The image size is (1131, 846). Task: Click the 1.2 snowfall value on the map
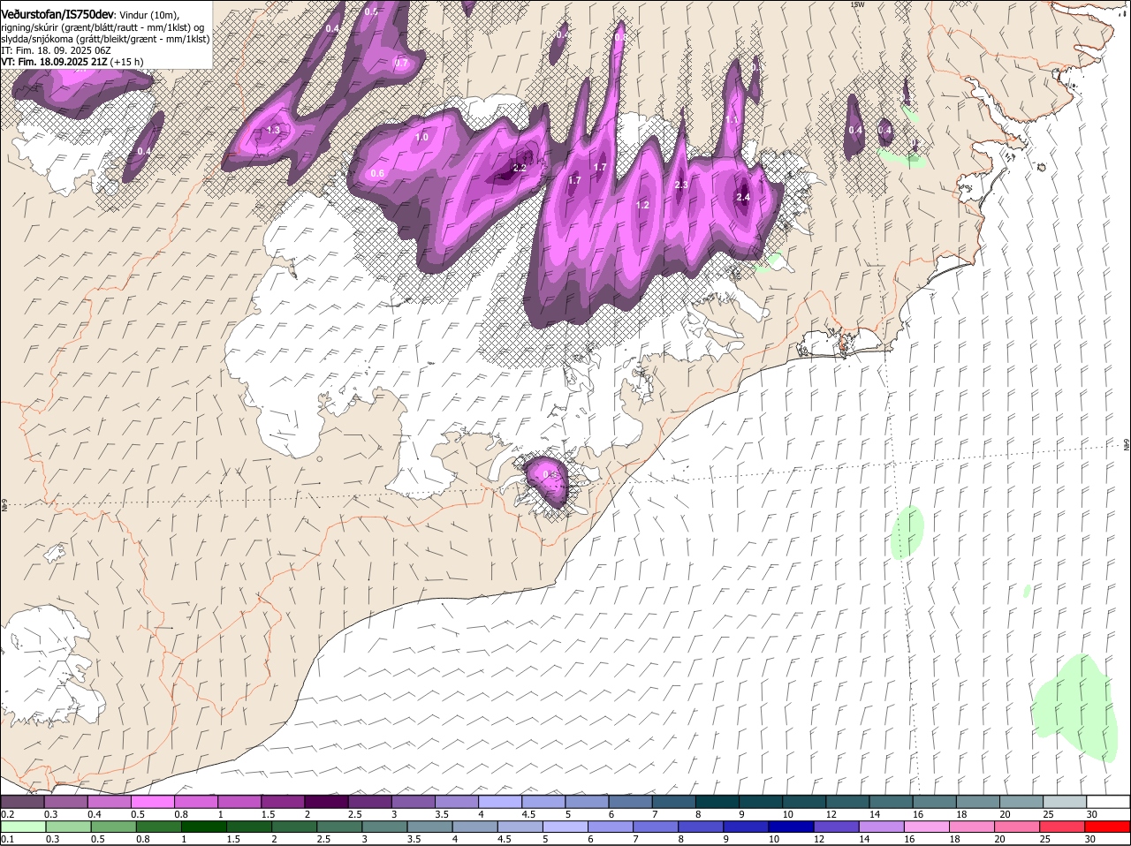(x=642, y=205)
